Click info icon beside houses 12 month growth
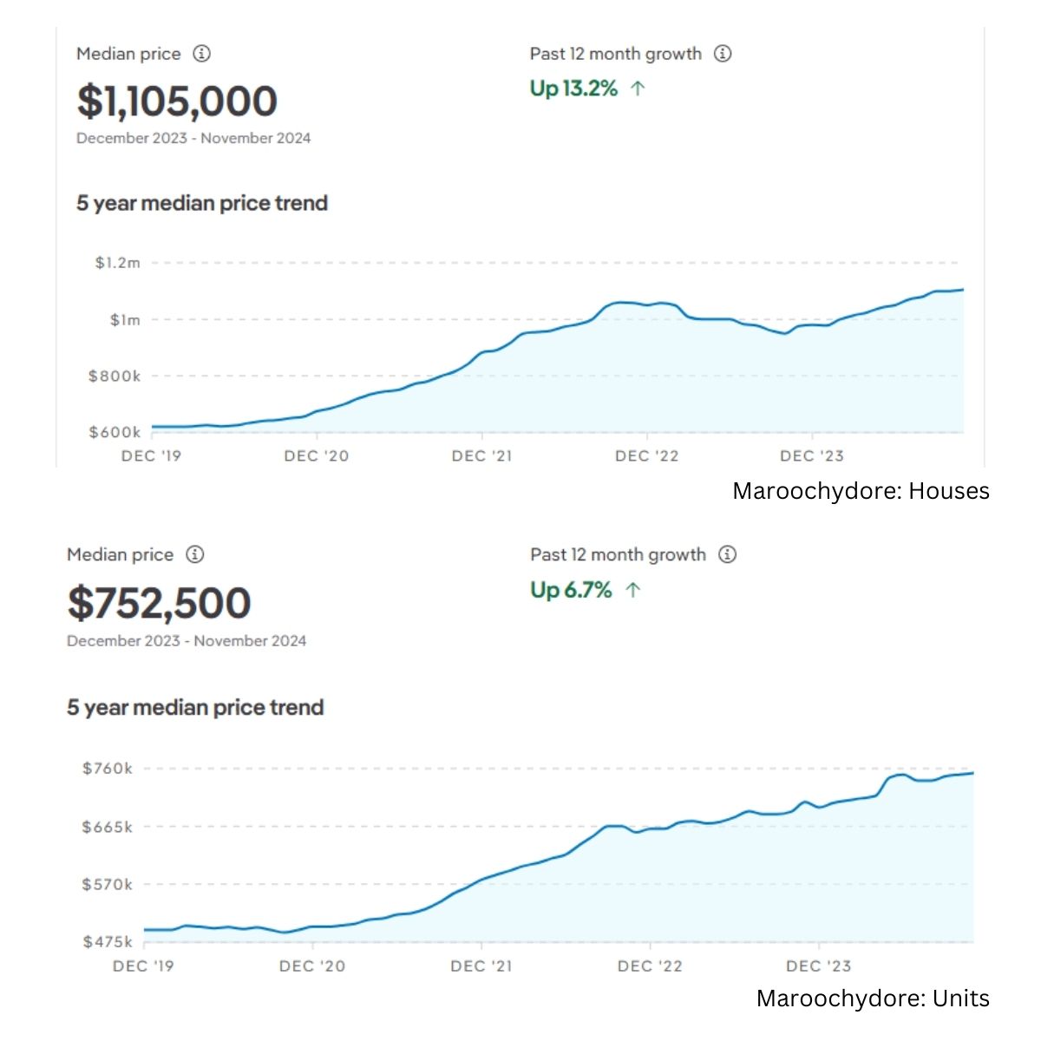Image resolution: width=1041 pixels, height=1041 pixels. pos(723,54)
